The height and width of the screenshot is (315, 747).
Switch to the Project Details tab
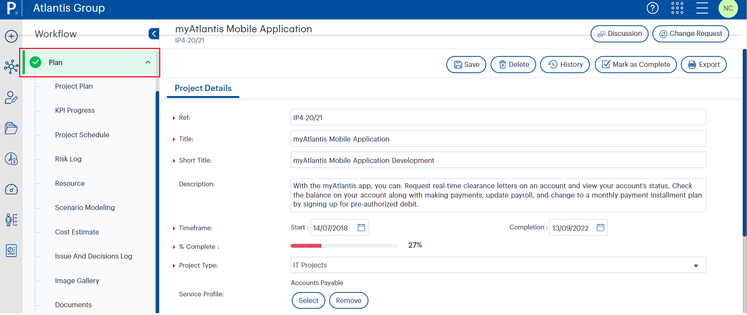pyautogui.click(x=203, y=88)
